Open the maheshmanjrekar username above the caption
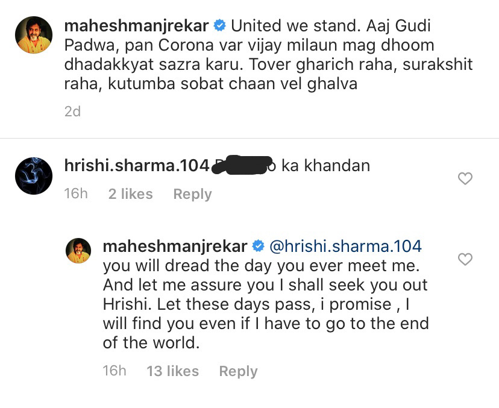 [136, 27]
